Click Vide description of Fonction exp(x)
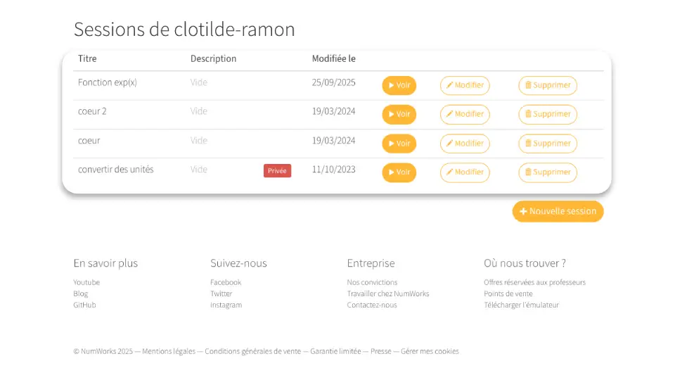 (x=199, y=82)
